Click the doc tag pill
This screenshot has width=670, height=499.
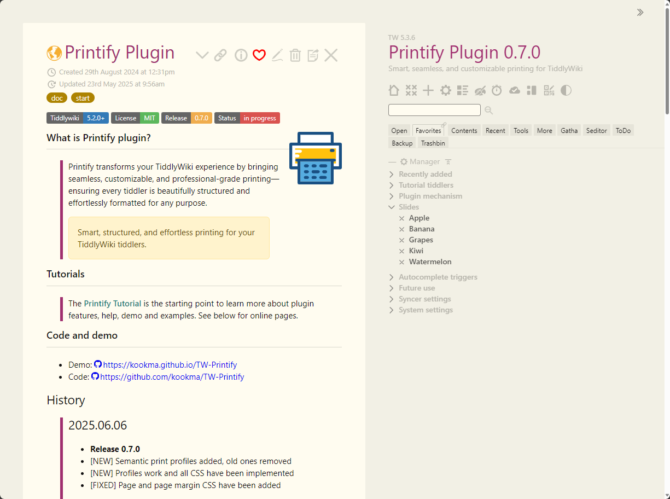pos(57,98)
